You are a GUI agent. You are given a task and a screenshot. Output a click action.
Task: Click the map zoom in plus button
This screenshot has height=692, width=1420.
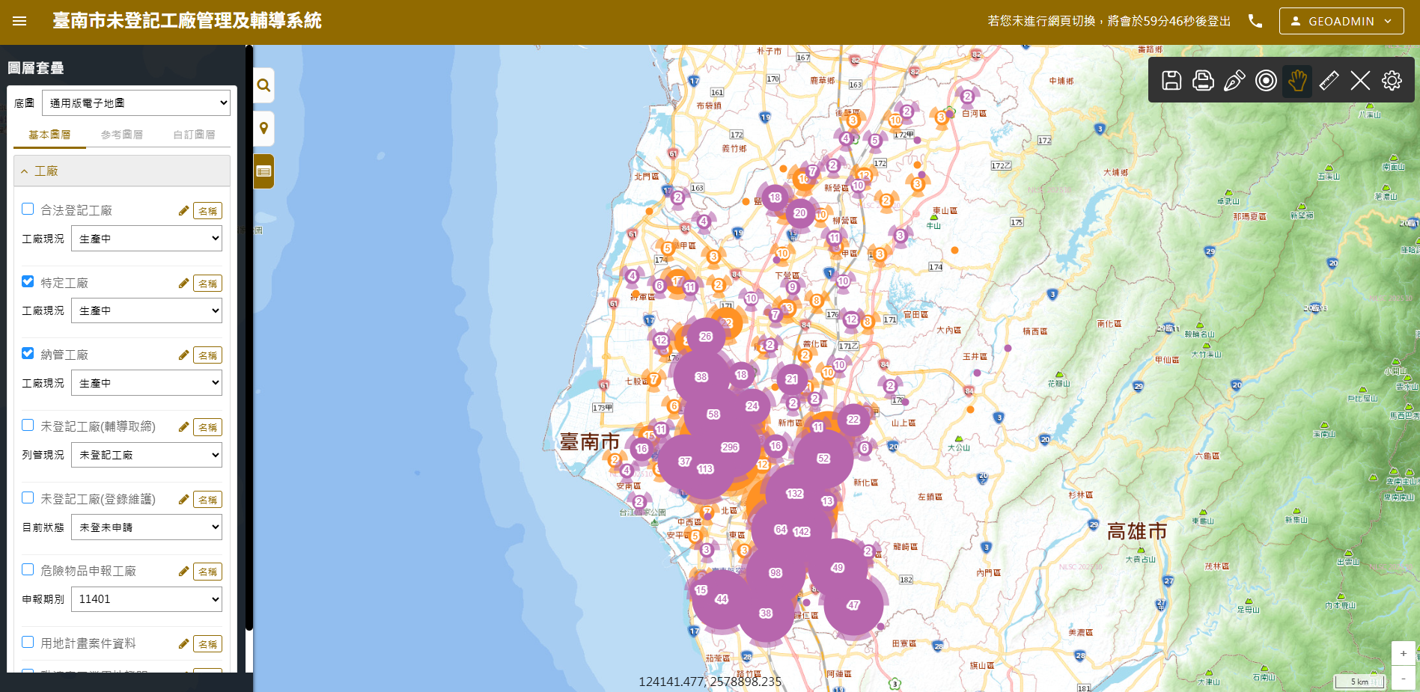coord(1403,653)
